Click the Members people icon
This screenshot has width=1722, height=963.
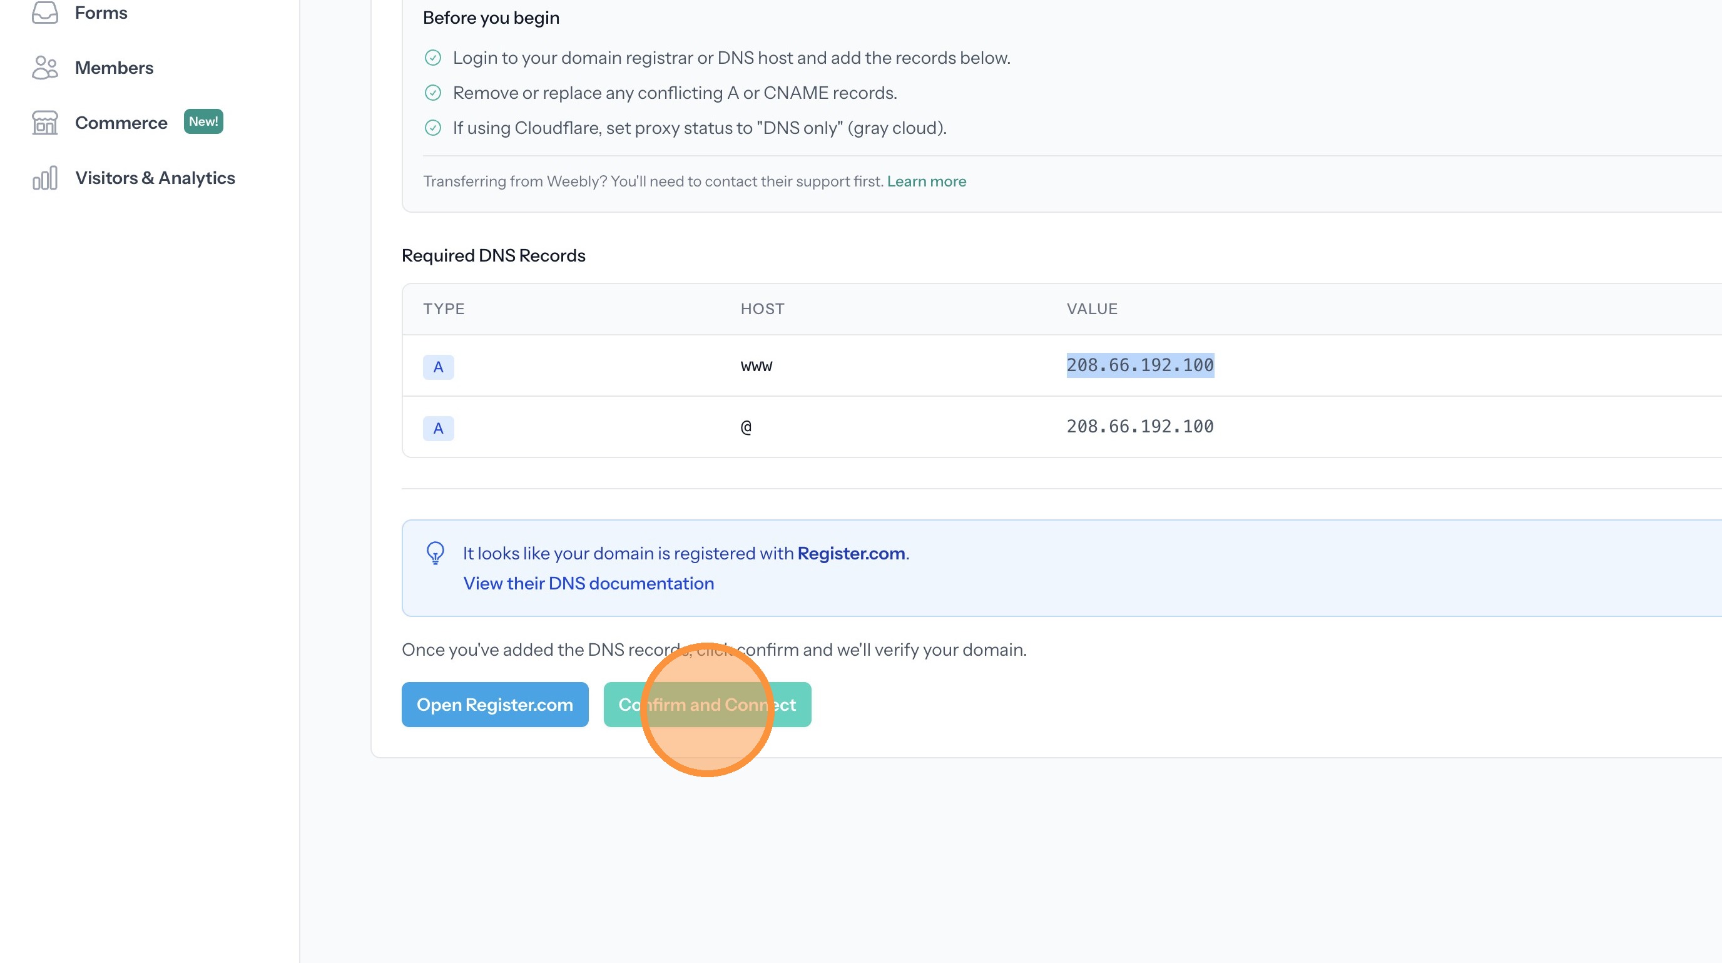click(x=45, y=68)
